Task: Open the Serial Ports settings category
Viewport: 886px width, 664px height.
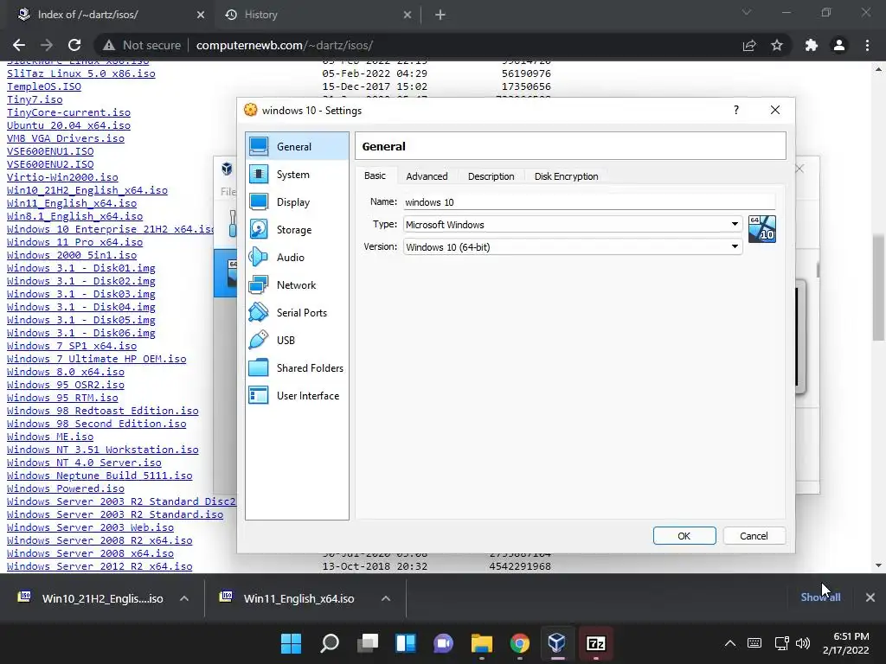Action: 298,313
